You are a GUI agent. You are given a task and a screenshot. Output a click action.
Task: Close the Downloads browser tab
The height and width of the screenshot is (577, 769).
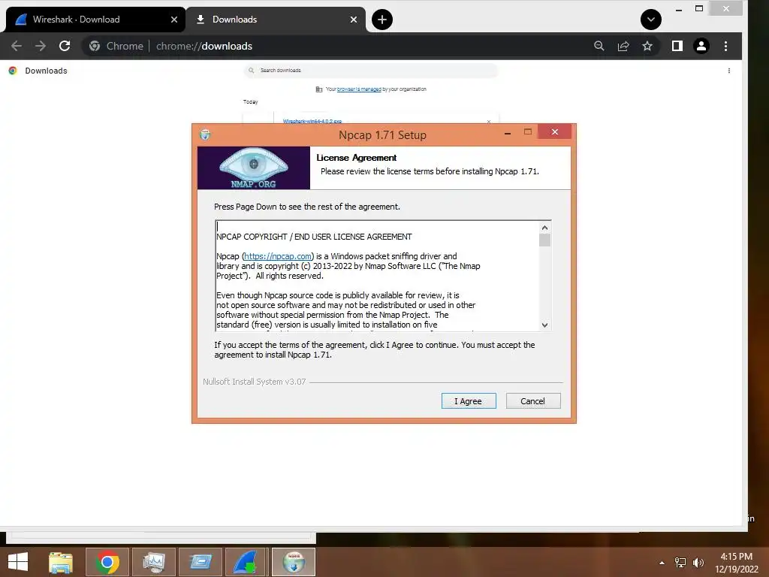tap(354, 20)
